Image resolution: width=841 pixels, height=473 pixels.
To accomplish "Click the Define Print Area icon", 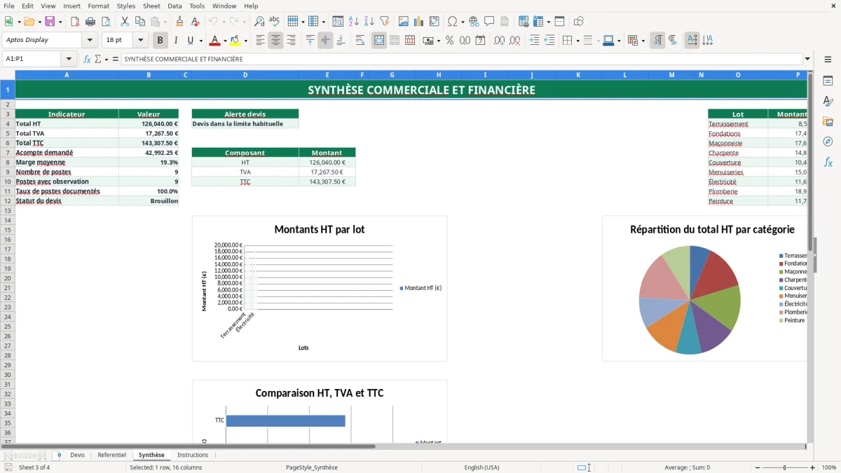I will [524, 22].
